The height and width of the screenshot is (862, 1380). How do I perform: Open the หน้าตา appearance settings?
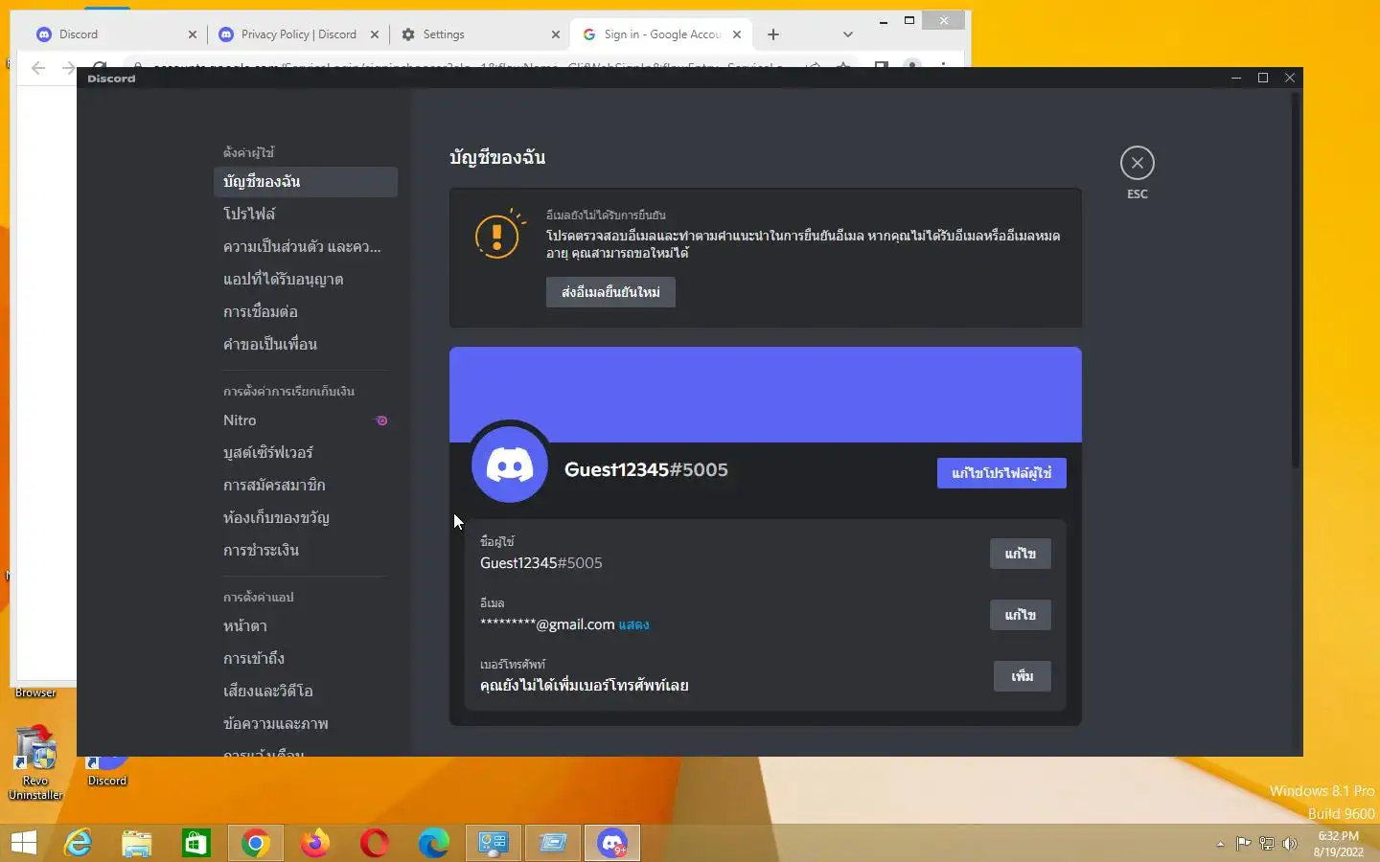(306, 626)
